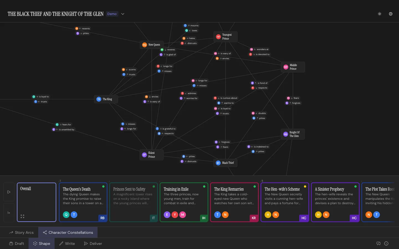Click E avatar on Training in Exile card
The width and height of the screenshot is (399, 249).
click(x=167, y=215)
